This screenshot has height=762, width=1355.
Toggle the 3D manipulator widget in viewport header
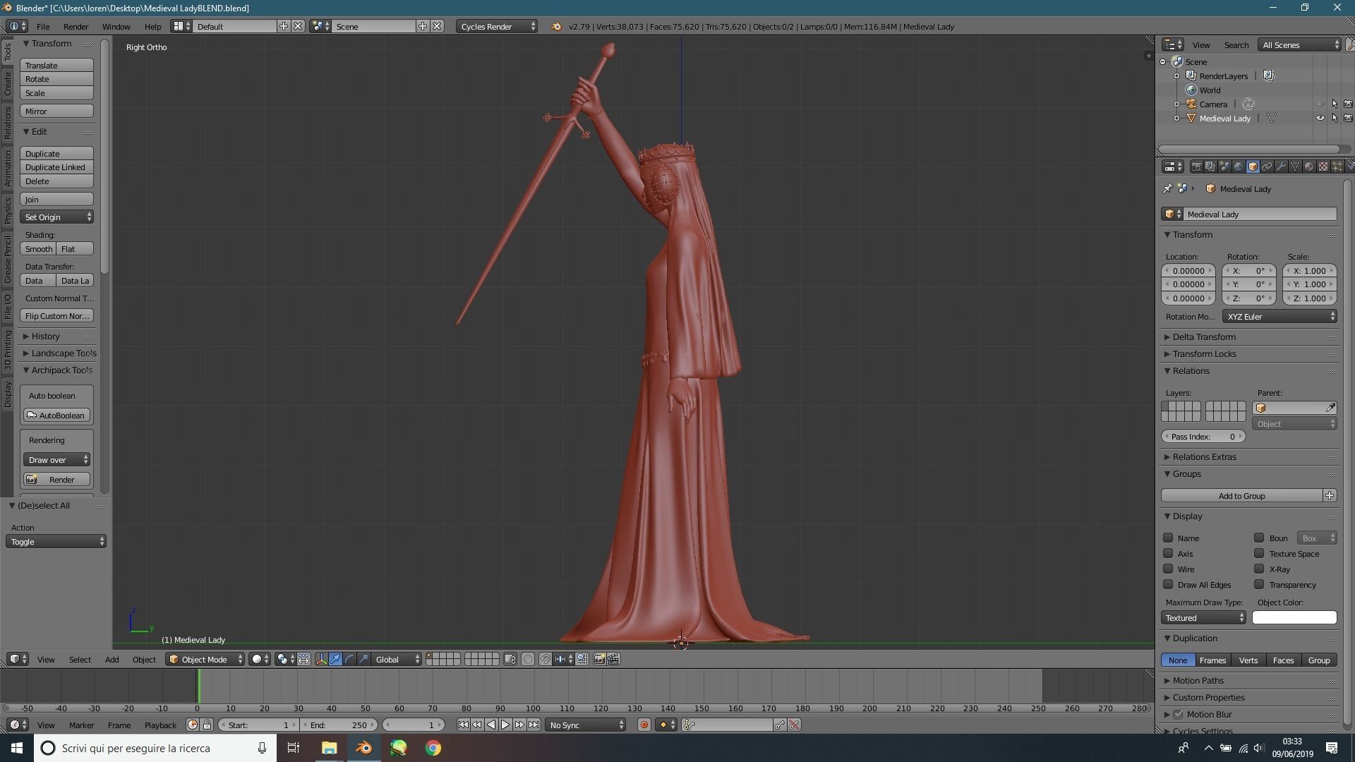click(x=321, y=659)
